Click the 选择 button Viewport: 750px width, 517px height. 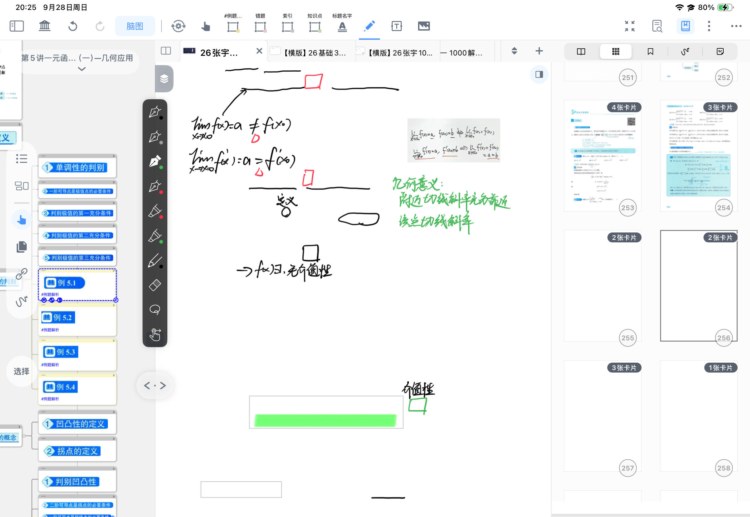coord(21,371)
